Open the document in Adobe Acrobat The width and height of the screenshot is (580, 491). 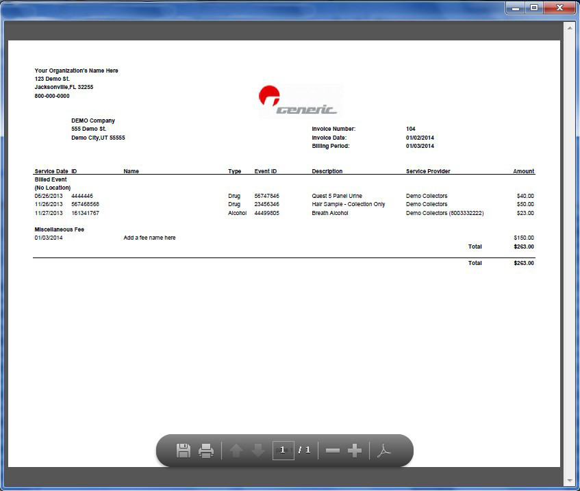[x=384, y=450]
